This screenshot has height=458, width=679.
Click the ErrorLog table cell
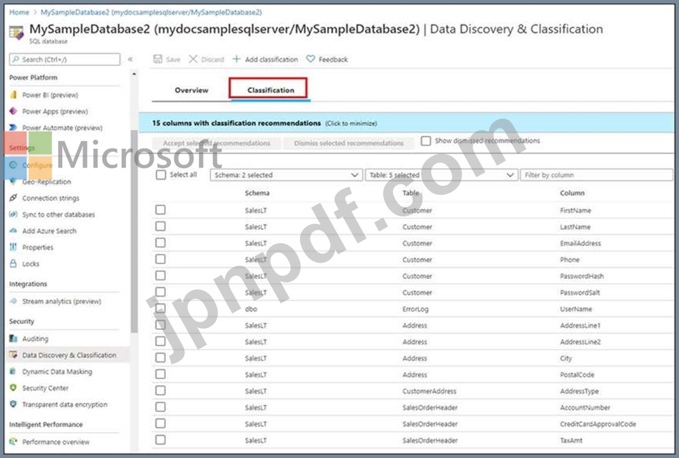pyautogui.click(x=415, y=309)
